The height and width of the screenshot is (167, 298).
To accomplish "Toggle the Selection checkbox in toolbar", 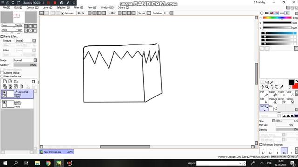I will click(63, 13).
